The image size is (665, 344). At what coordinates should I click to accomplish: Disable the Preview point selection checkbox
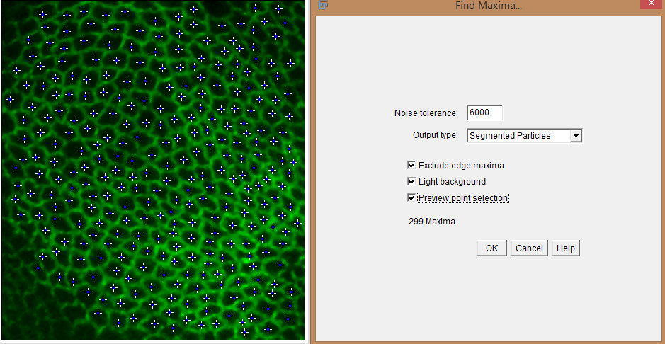(411, 198)
